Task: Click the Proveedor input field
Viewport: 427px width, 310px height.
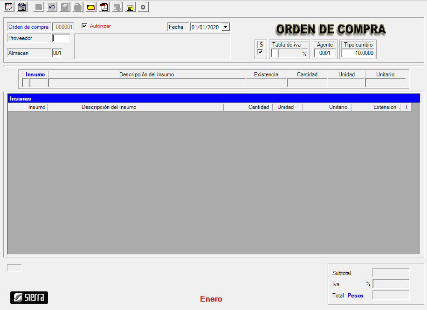Action: coord(61,38)
